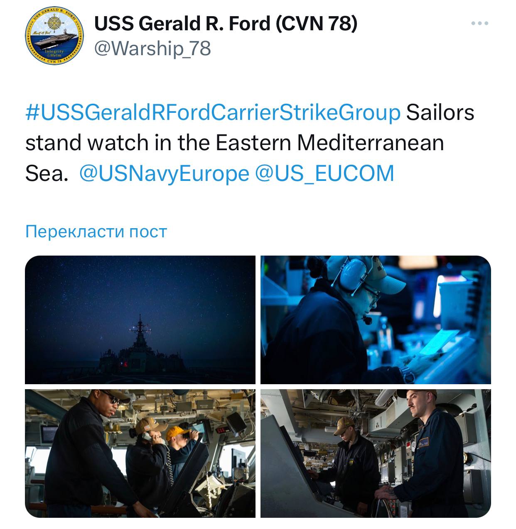Click the tweet text about Eastern Mediterranean Sea

pyautogui.click(x=249, y=143)
